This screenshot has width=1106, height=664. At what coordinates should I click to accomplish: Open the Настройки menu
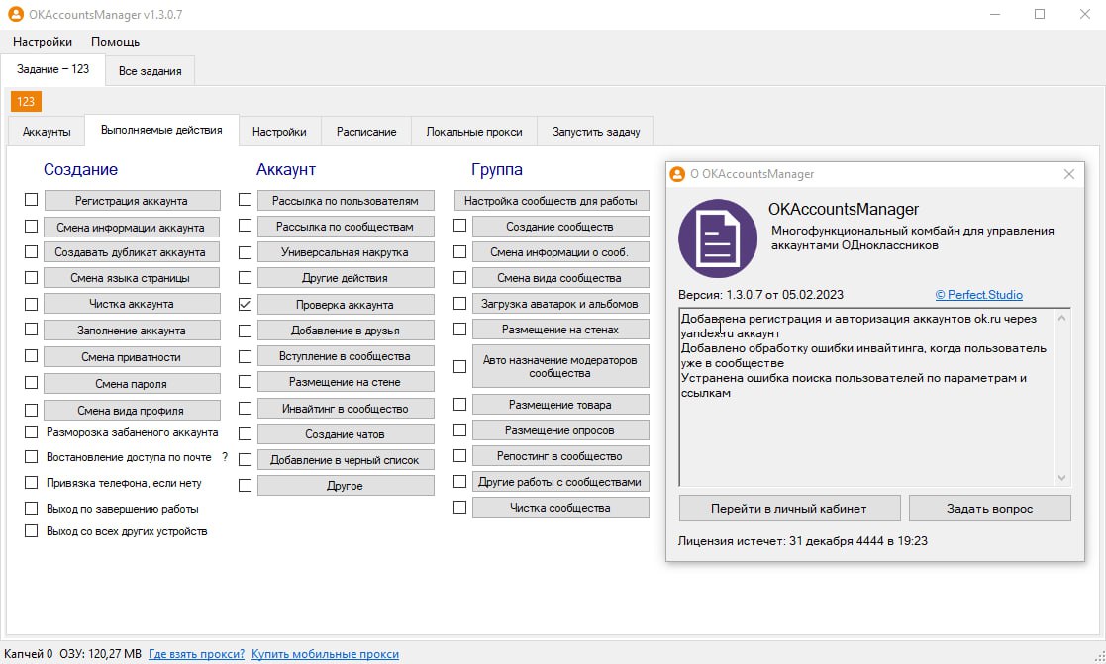43,42
